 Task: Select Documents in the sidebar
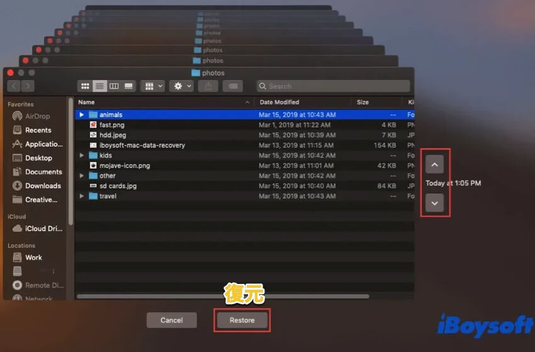click(x=43, y=172)
